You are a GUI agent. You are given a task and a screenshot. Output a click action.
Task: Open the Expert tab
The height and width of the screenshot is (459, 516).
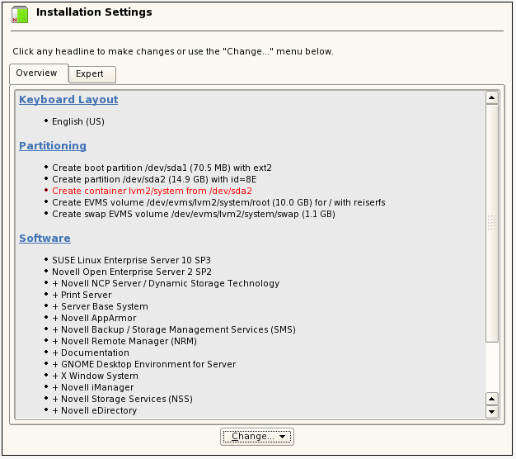click(90, 74)
